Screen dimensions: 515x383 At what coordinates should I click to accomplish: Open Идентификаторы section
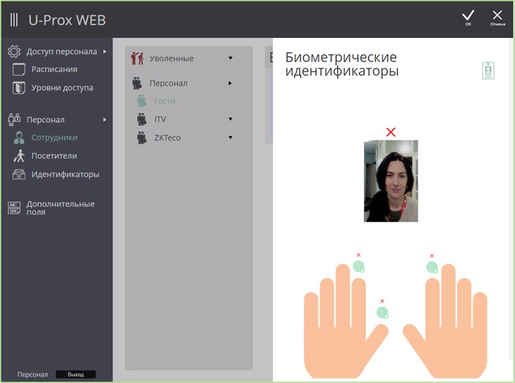coord(65,174)
